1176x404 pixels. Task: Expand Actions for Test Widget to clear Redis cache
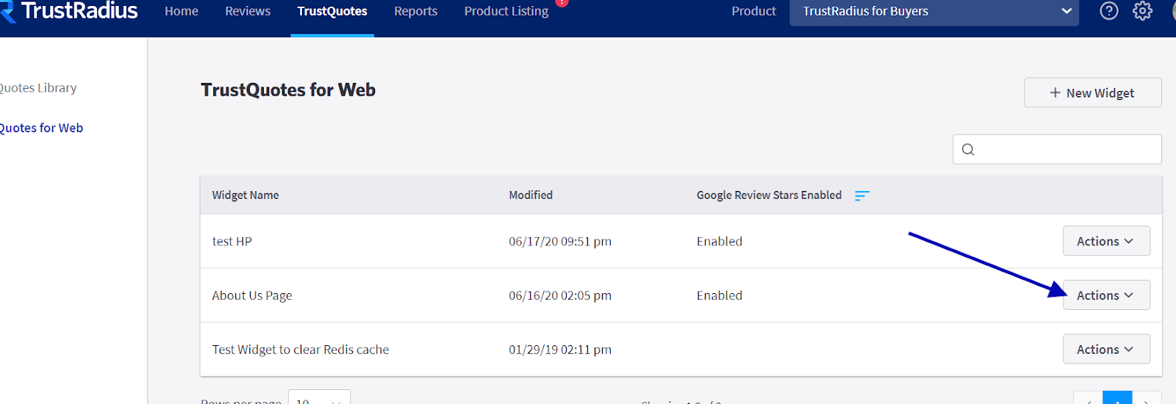tap(1106, 350)
